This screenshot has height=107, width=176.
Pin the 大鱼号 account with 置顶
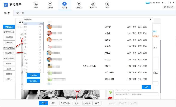pos(139,52)
